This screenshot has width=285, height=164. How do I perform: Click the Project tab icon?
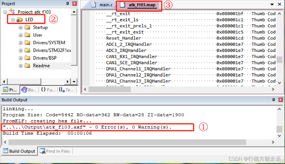(x=5, y=89)
